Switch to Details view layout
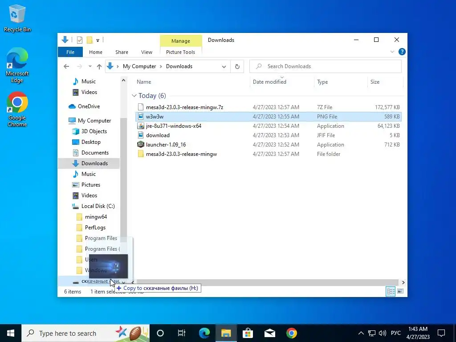This screenshot has width=456, height=342. pyautogui.click(x=391, y=291)
